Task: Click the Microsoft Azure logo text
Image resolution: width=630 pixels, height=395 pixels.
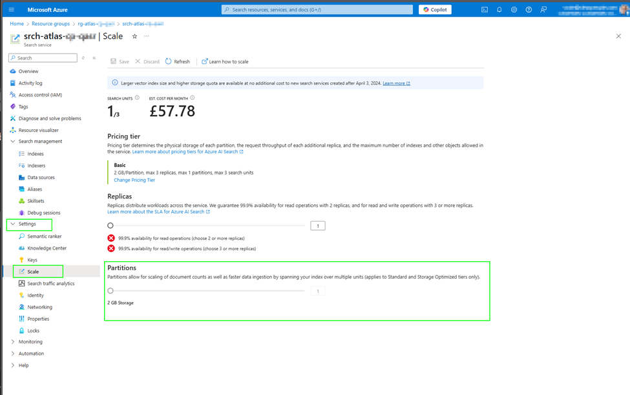Action: click(x=47, y=10)
